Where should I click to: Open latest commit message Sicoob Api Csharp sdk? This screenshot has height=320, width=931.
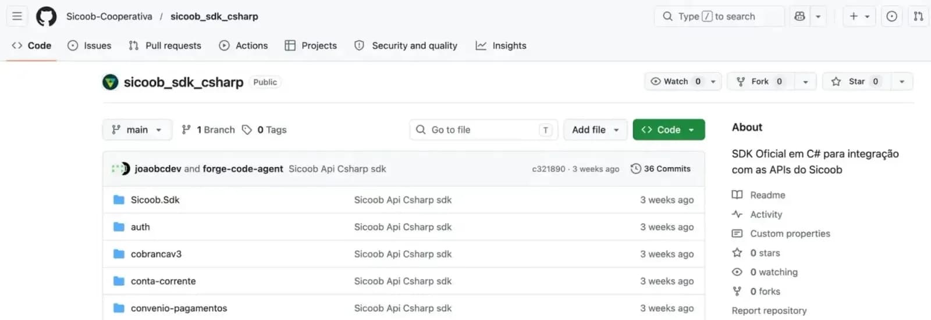tap(337, 168)
